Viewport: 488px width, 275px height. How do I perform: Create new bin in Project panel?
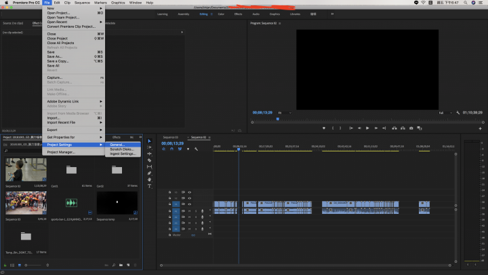point(121,265)
